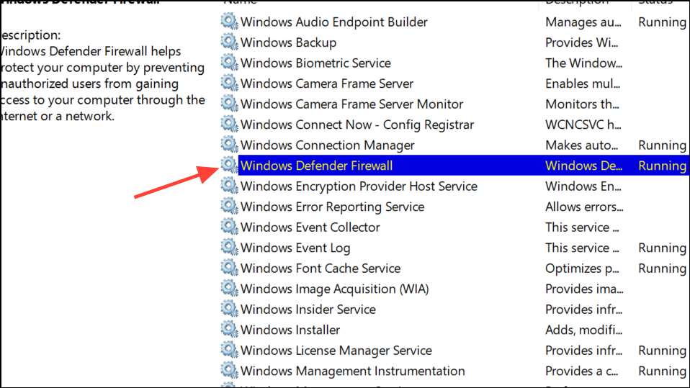Click the gear icon for Windows Management Instrumentation
The image size is (690, 388).
(x=229, y=371)
